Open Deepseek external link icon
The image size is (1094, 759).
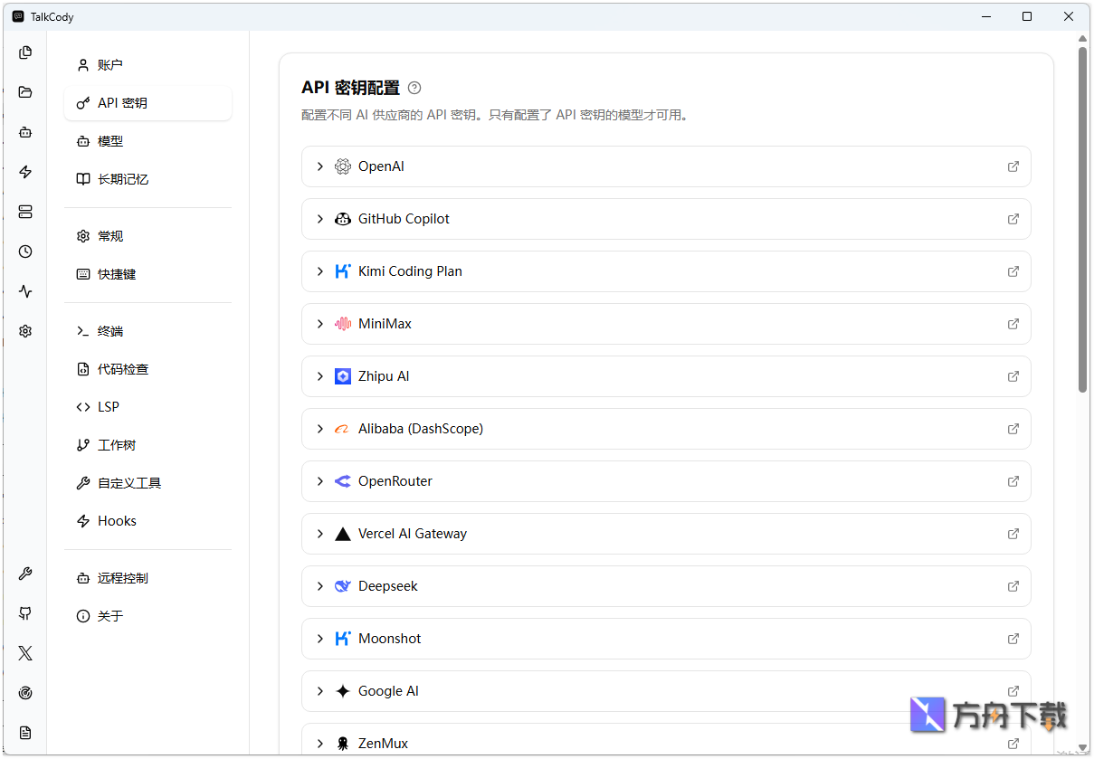point(1013,586)
